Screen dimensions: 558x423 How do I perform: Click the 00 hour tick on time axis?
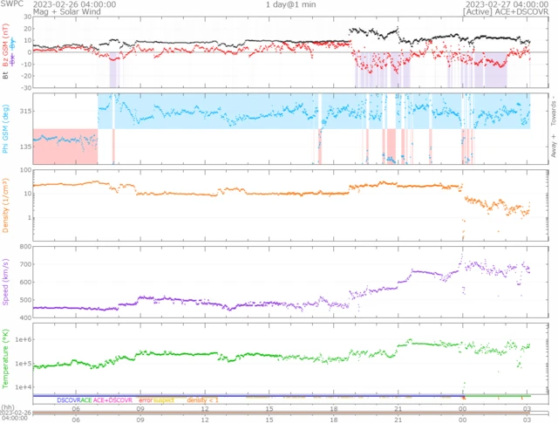(461, 407)
